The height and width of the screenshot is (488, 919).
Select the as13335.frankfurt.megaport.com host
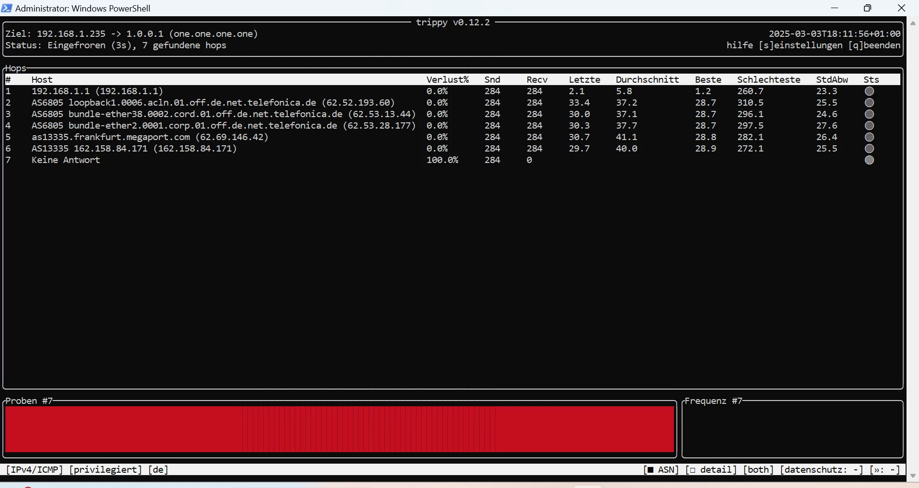pos(150,137)
